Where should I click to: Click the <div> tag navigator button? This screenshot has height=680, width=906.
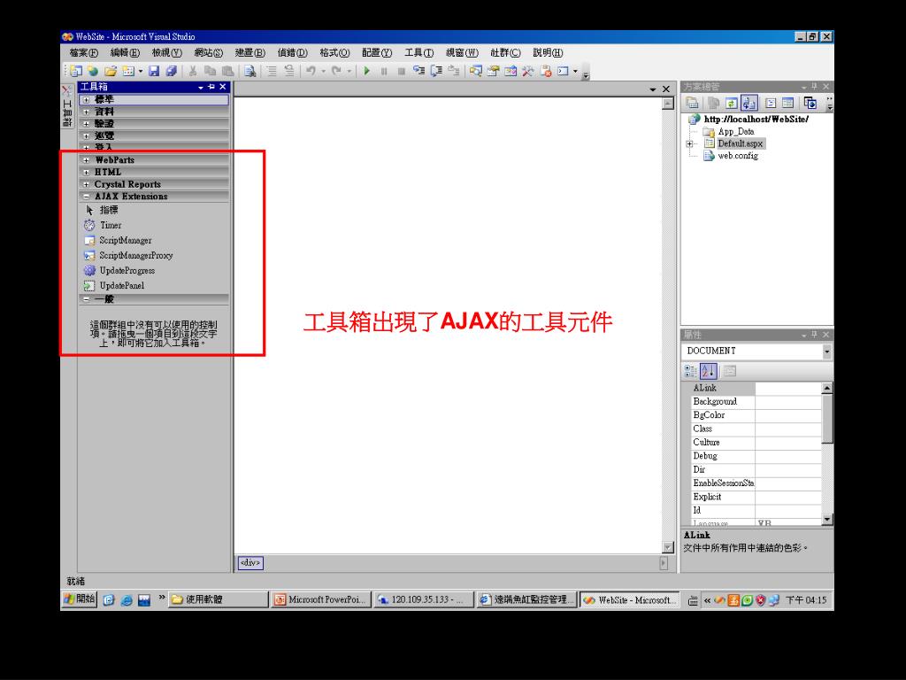(x=250, y=562)
